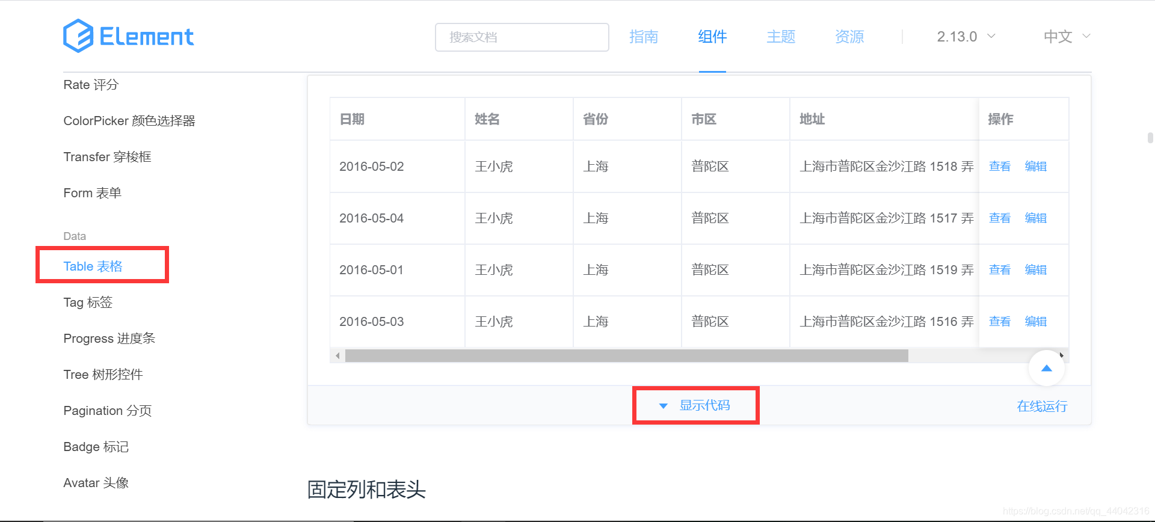Open Avatar 头像 in the sidebar
1155x522 pixels.
tap(96, 483)
